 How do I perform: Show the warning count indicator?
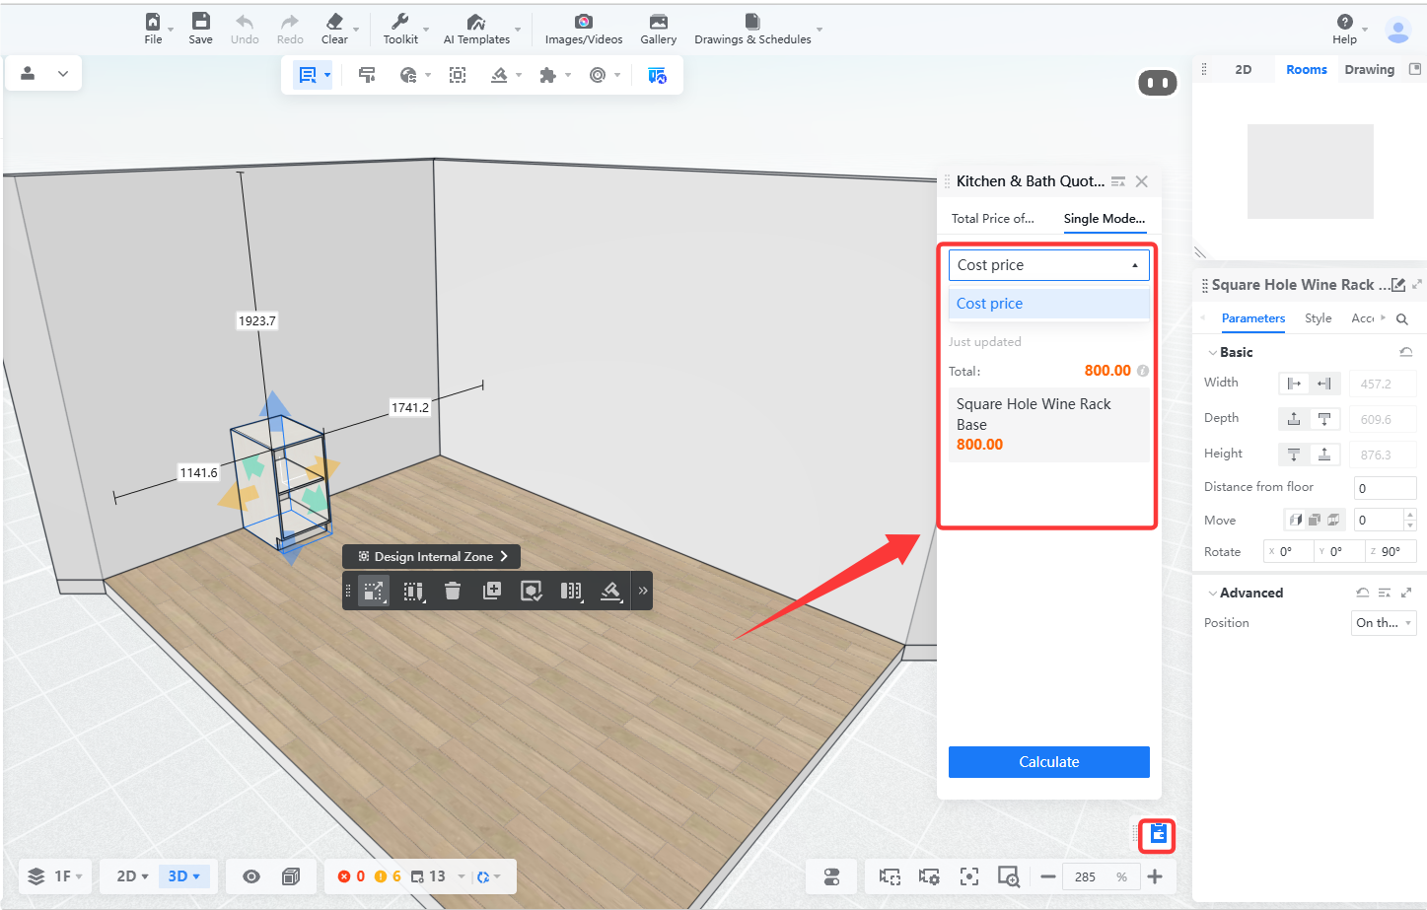pos(388,876)
